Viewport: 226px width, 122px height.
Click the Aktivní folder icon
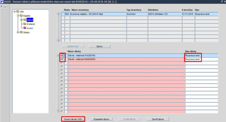[x=25, y=20]
